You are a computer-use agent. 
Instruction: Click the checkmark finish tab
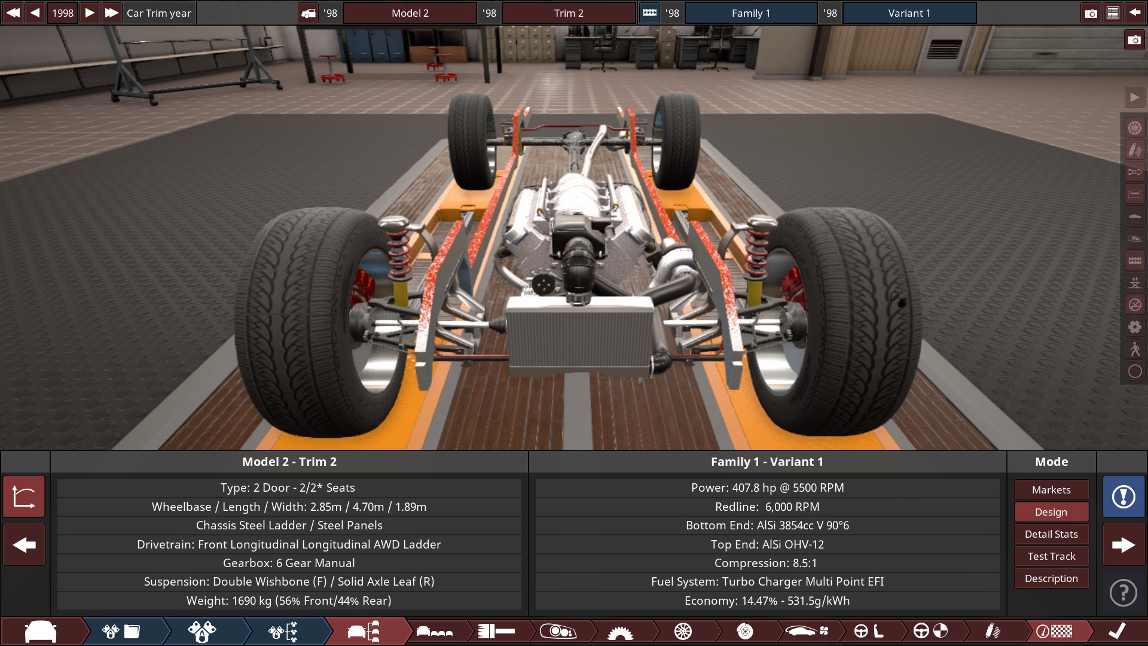point(1117,631)
